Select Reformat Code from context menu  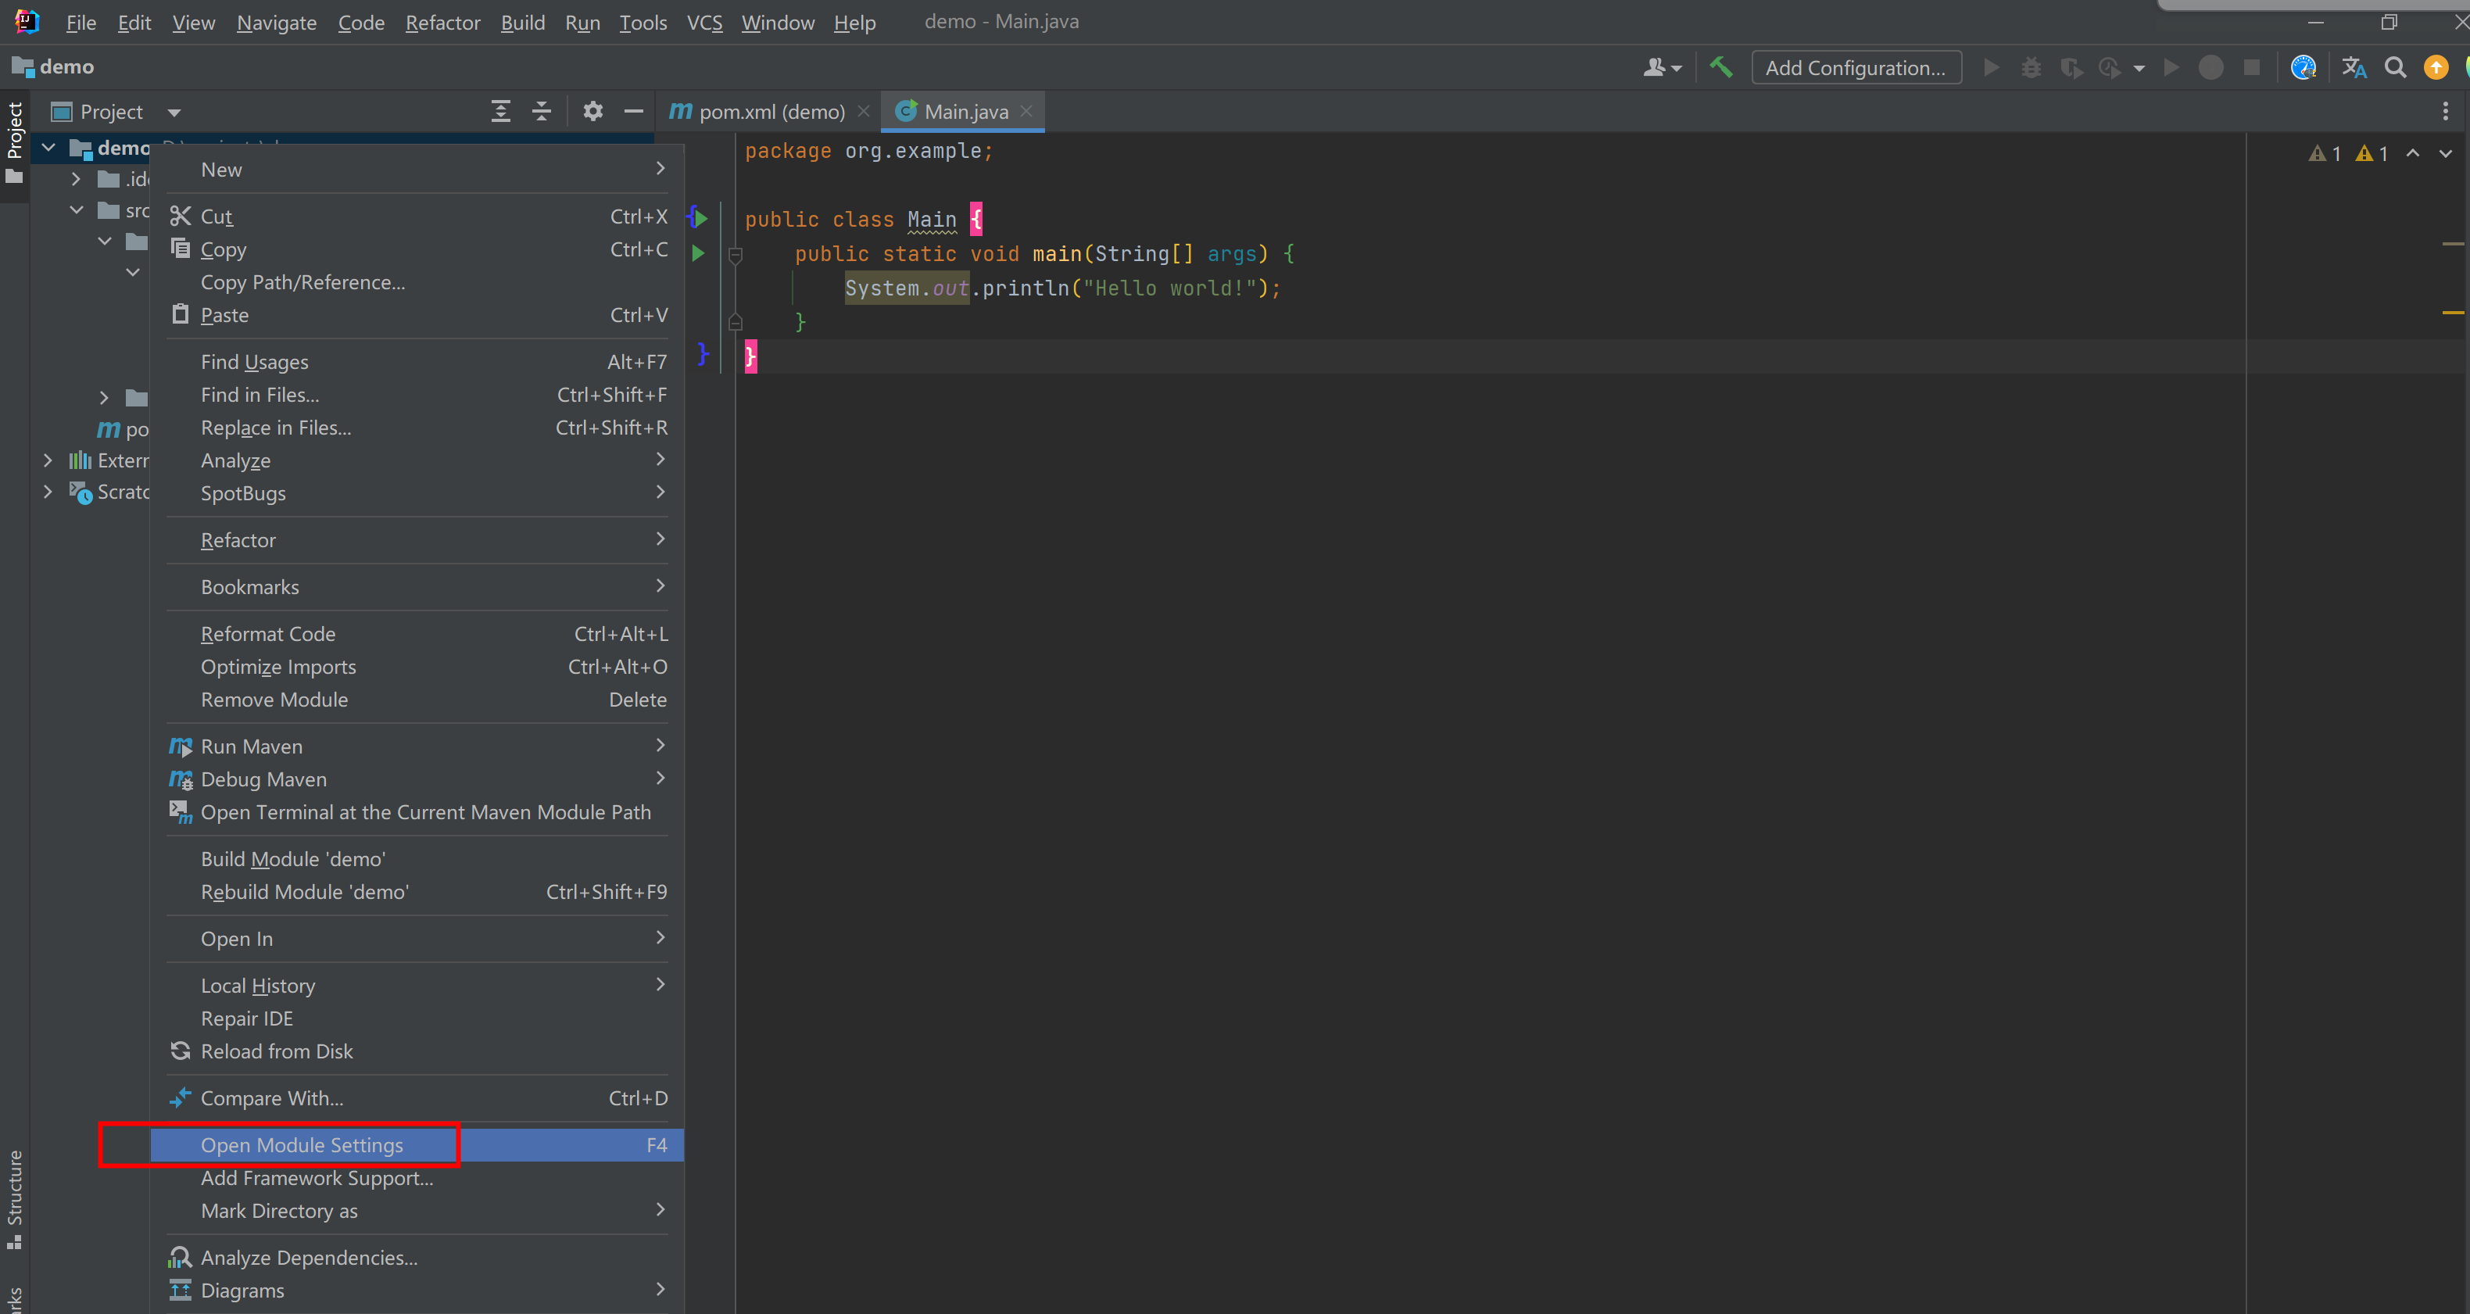pyautogui.click(x=268, y=634)
